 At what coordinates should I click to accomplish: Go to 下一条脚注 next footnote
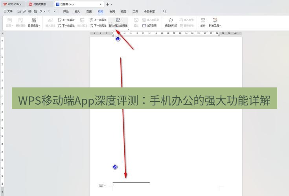pyautogui.click(x=66, y=25)
